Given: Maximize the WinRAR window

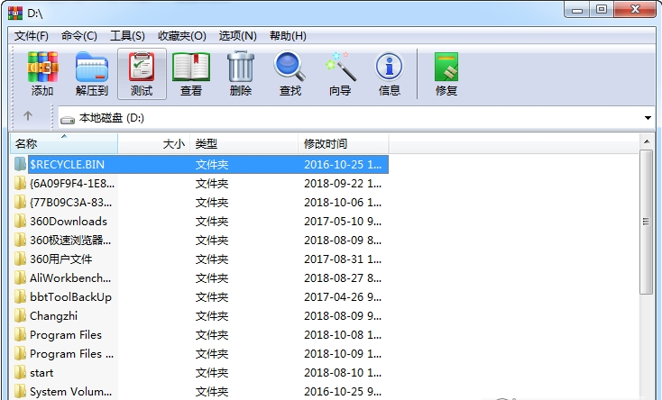Looking at the screenshot, I should [602, 9].
